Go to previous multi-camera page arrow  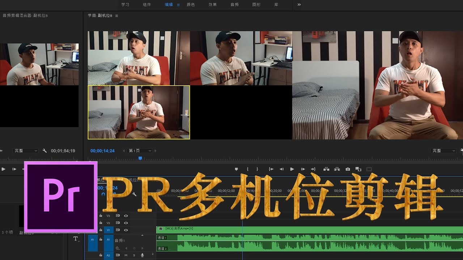click(124, 151)
